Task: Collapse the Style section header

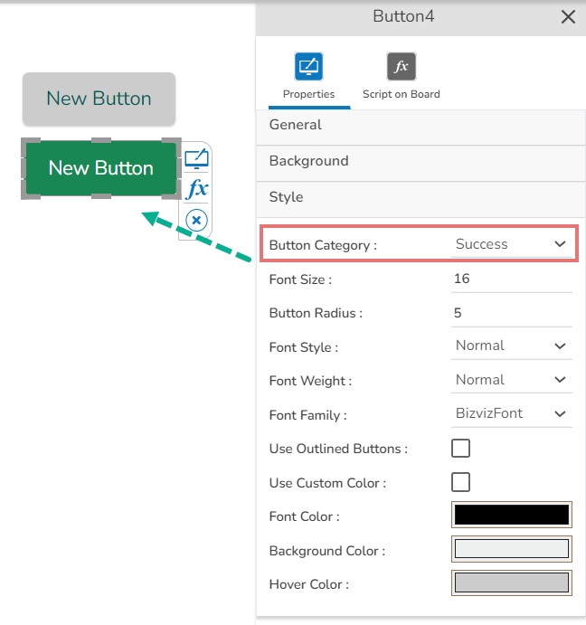Action: click(421, 197)
